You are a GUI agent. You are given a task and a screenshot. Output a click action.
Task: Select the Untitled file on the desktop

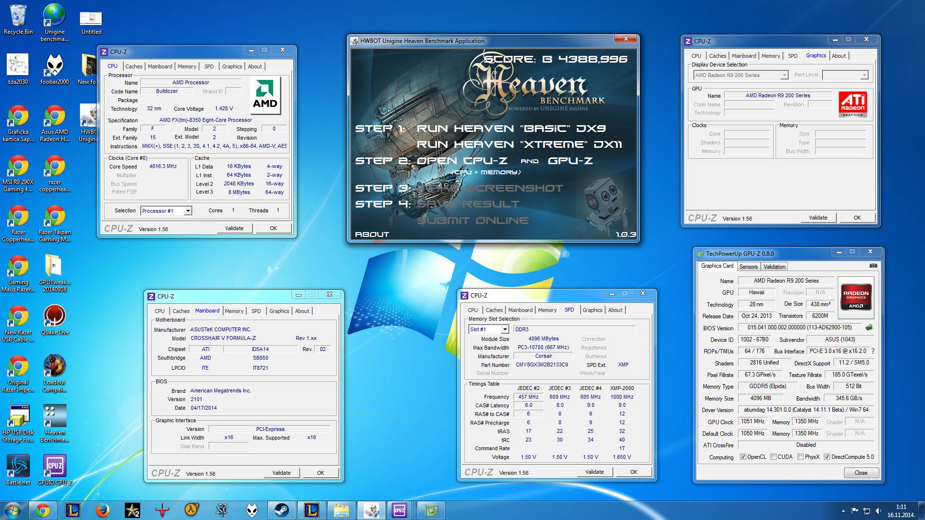click(91, 23)
